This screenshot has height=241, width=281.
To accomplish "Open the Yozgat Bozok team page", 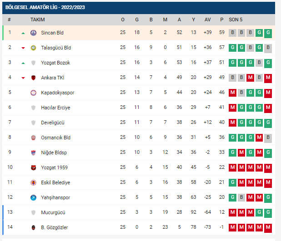I will tap(55, 63).
